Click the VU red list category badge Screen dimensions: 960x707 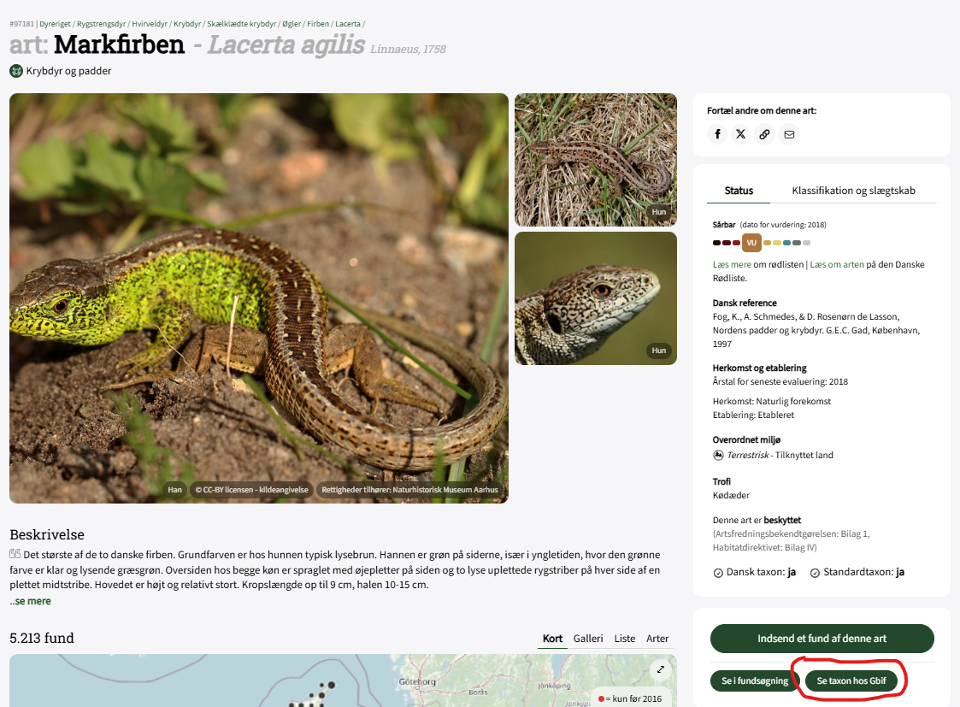(x=751, y=243)
